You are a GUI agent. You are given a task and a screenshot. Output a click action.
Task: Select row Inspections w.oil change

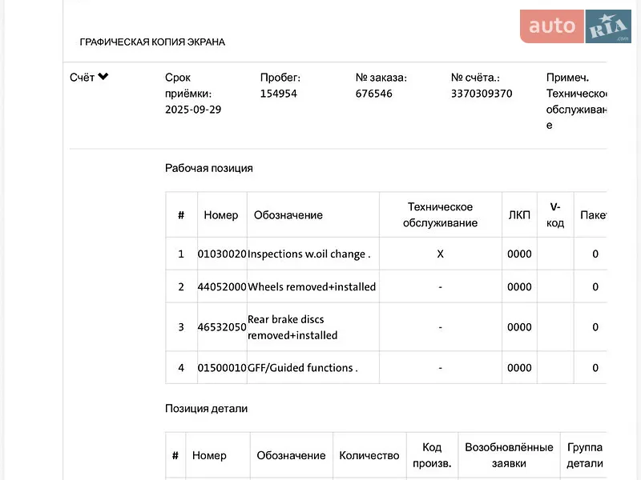386,254
